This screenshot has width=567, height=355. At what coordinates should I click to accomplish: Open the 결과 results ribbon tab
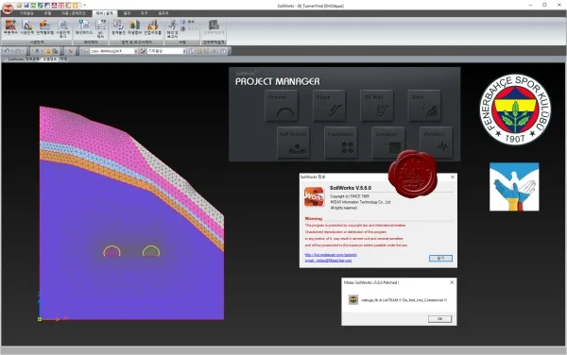pyautogui.click(x=127, y=13)
